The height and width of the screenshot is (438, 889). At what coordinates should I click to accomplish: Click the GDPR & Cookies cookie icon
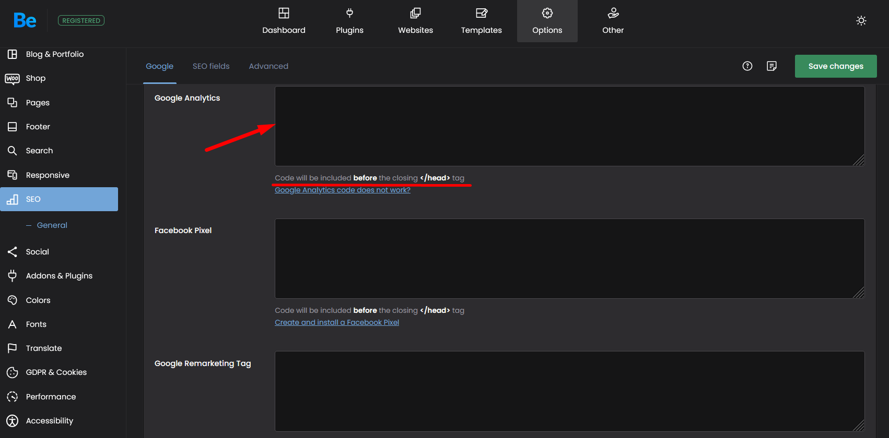point(13,372)
